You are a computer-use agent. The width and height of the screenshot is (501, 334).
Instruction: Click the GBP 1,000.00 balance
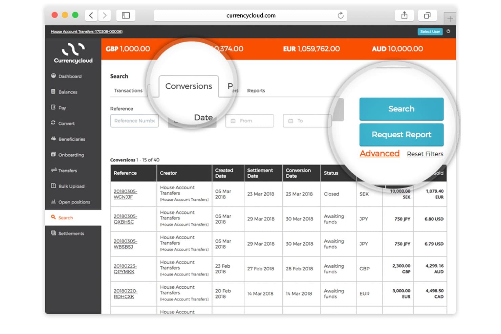tap(128, 49)
